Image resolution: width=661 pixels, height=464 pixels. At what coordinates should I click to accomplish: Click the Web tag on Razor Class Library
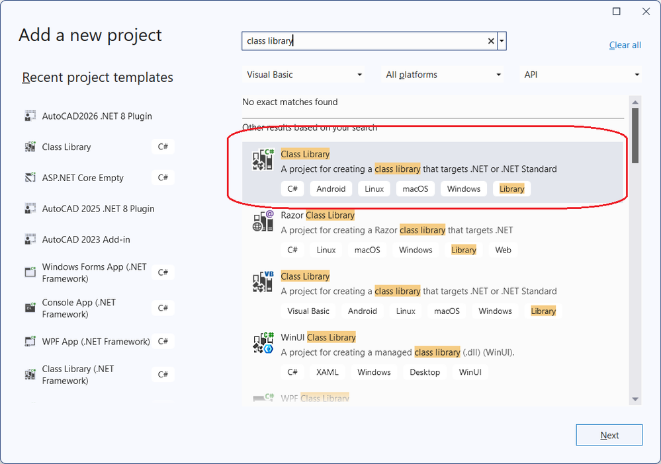point(503,250)
